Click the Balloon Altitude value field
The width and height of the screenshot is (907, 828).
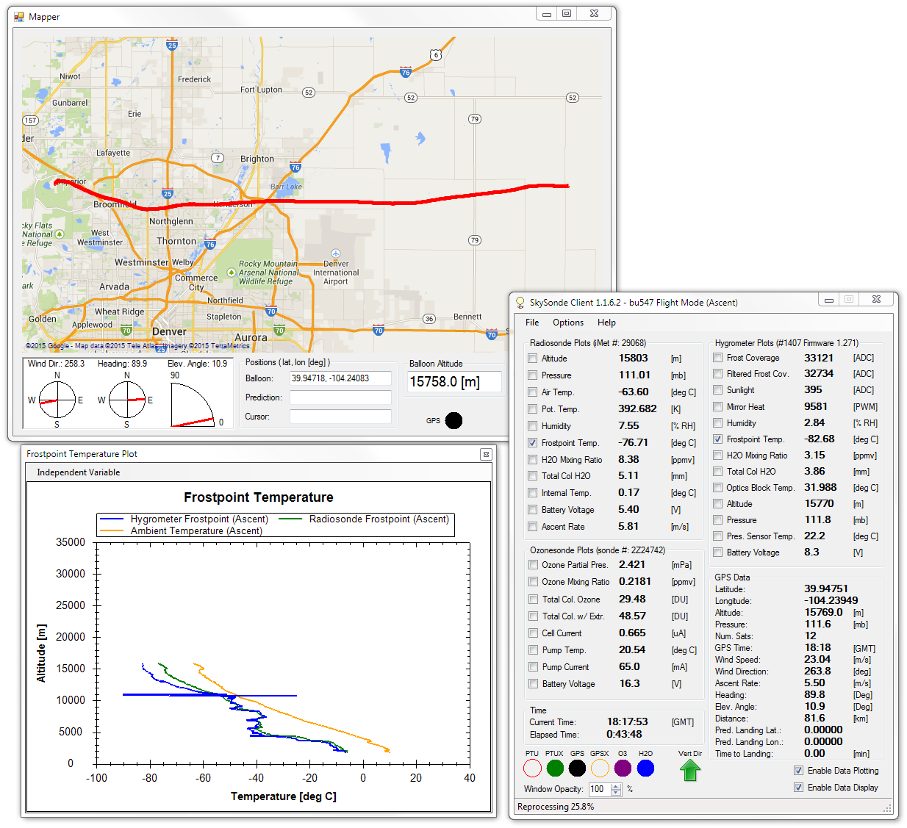[x=455, y=382]
